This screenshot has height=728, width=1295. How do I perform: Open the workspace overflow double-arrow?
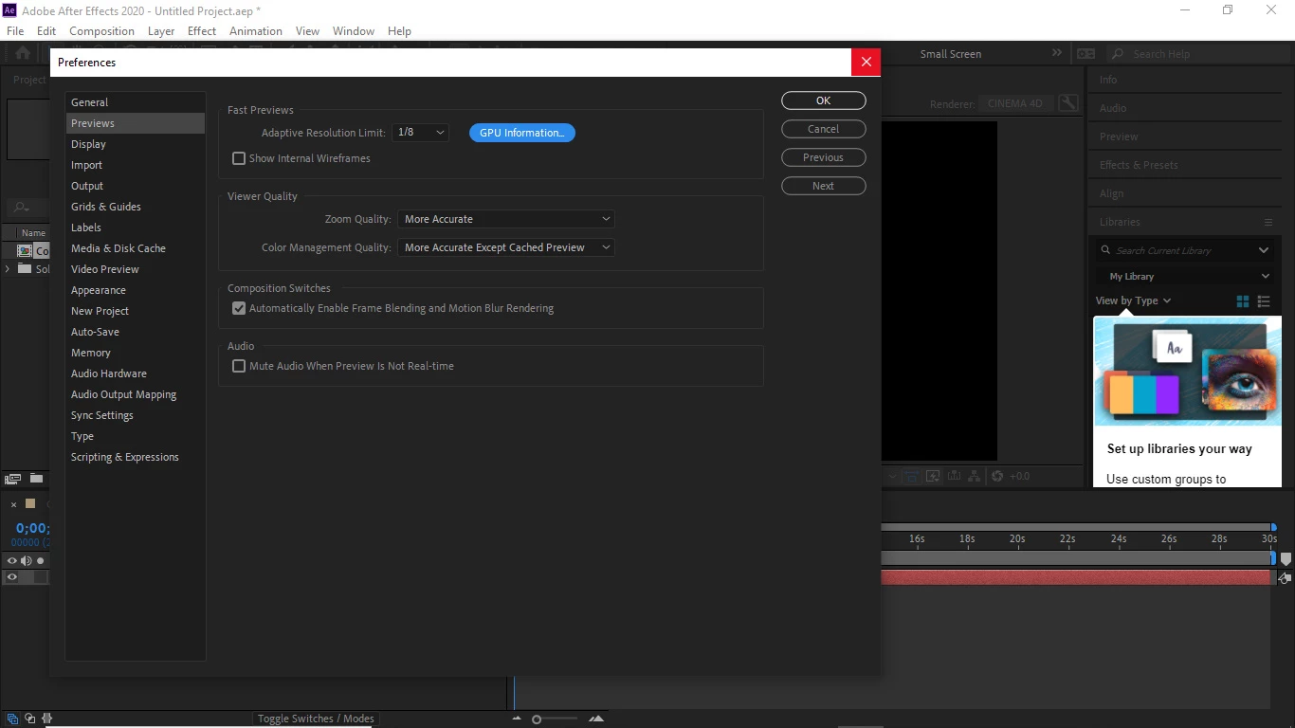click(1057, 53)
